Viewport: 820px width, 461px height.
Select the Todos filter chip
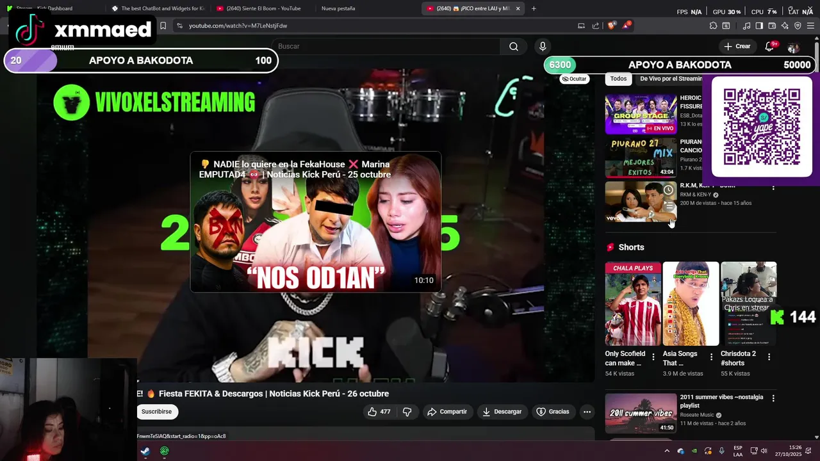click(618, 79)
